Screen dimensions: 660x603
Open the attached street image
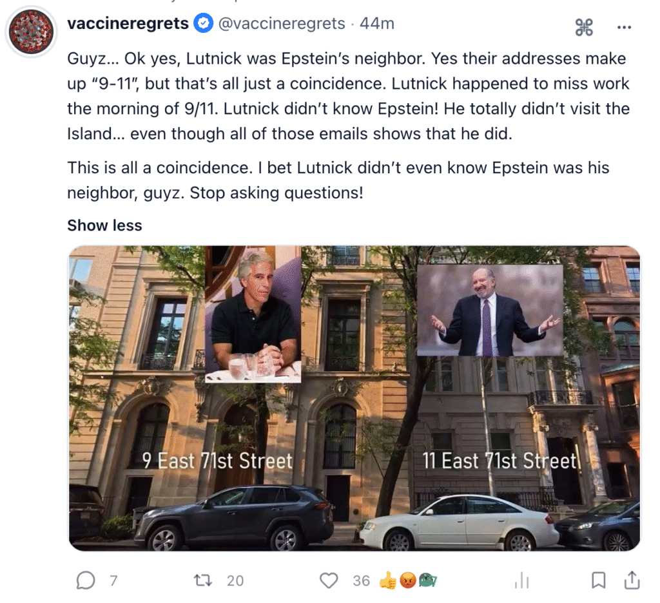coord(354,398)
